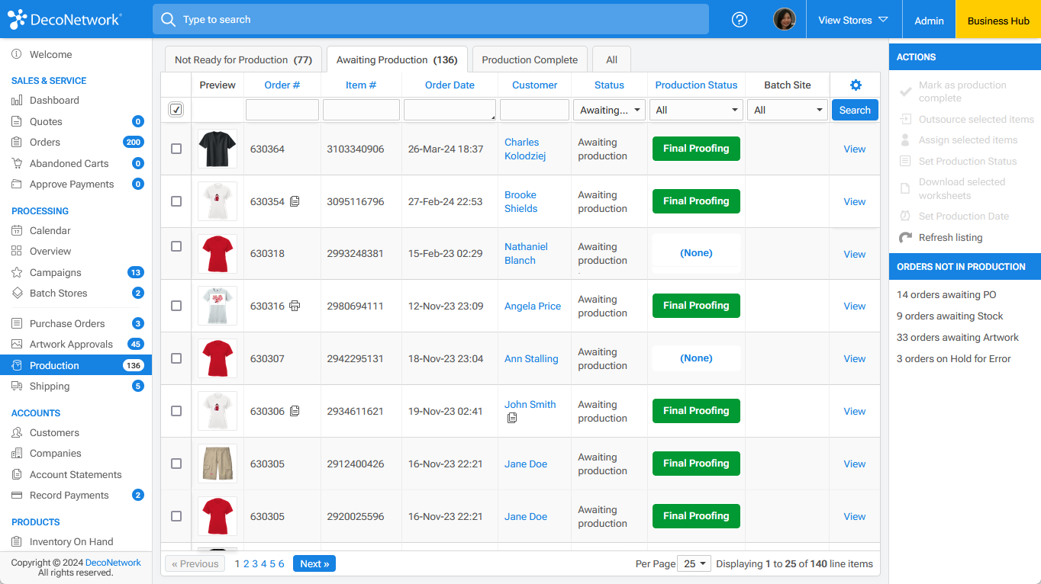Select the Refresh listing icon
Viewport: 1041px width, 584px height.
905,237
